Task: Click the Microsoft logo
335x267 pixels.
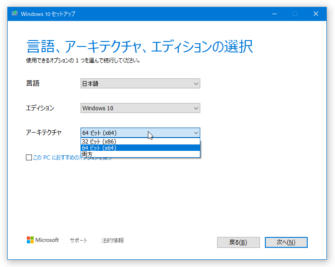Action: pos(43,240)
